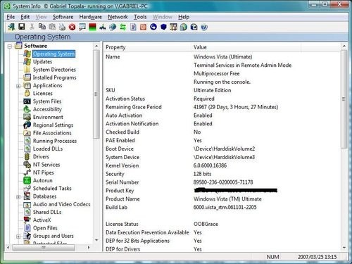The image size is (352, 264).
Task: Open the Tools menu
Action: pyautogui.click(x=140, y=17)
